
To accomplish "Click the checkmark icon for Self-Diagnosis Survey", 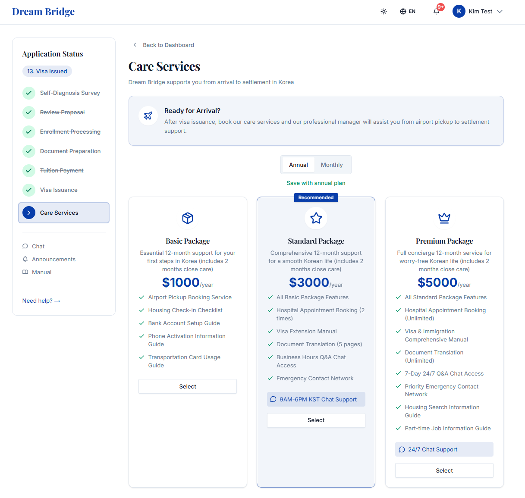I will click(x=29, y=93).
